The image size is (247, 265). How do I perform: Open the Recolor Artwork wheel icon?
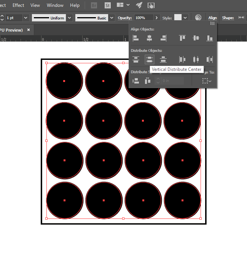198,18
